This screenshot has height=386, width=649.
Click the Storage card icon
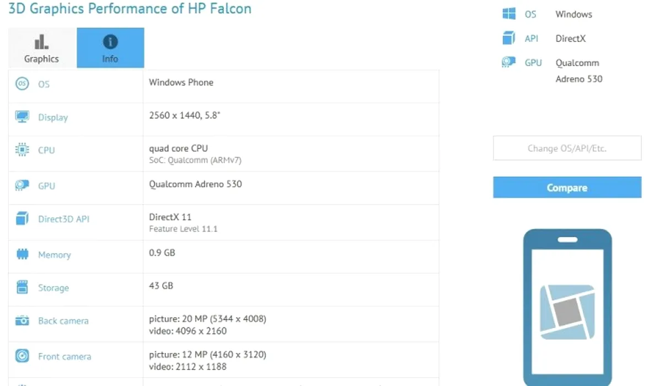click(22, 287)
